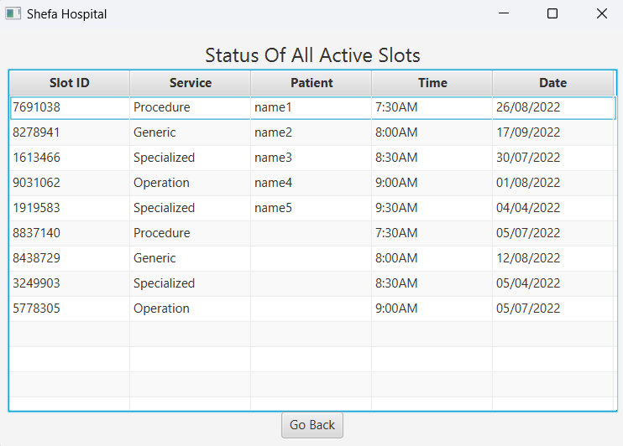Select slot 8837140 in the table

(37, 233)
